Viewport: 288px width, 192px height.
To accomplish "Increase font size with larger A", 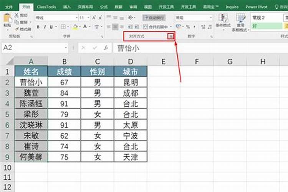I will (x=94, y=18).
